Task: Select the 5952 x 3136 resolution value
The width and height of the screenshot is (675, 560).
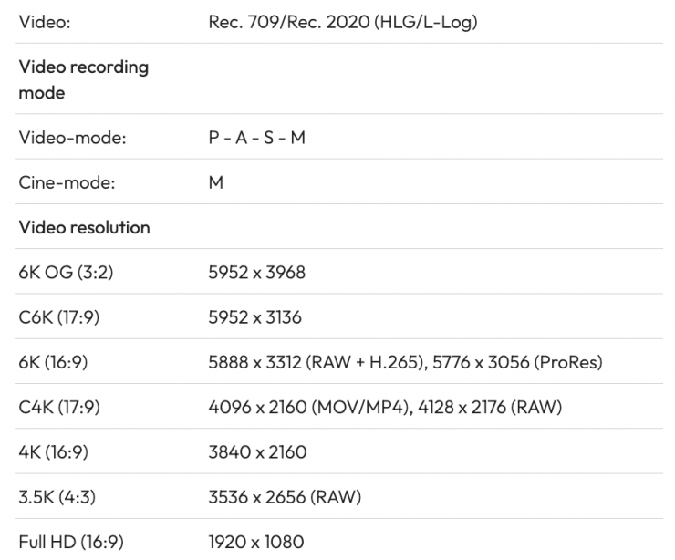Action: pyautogui.click(x=255, y=317)
